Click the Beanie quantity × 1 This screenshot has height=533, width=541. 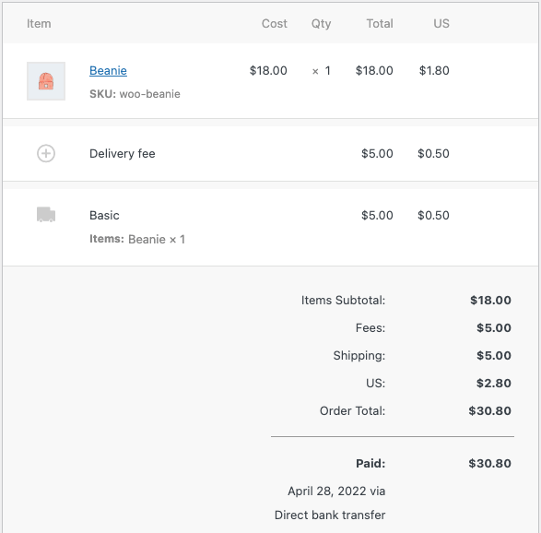(322, 71)
